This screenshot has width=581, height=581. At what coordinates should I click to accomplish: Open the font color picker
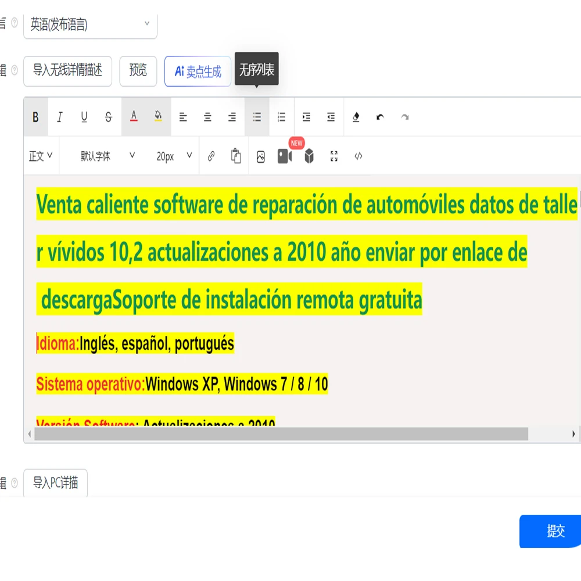pos(134,117)
